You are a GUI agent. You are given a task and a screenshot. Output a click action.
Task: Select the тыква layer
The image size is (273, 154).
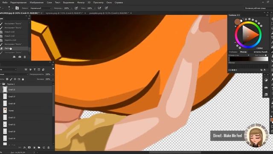click(26, 110)
